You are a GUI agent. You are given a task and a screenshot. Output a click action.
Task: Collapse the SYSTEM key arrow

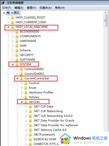click(13, 65)
